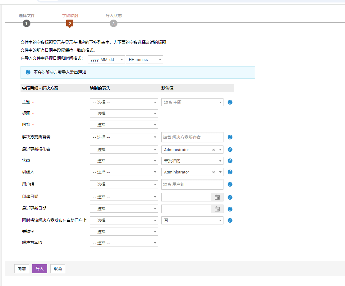Click the 用户组 default value input field
The height and width of the screenshot is (286, 345).
[192, 184]
